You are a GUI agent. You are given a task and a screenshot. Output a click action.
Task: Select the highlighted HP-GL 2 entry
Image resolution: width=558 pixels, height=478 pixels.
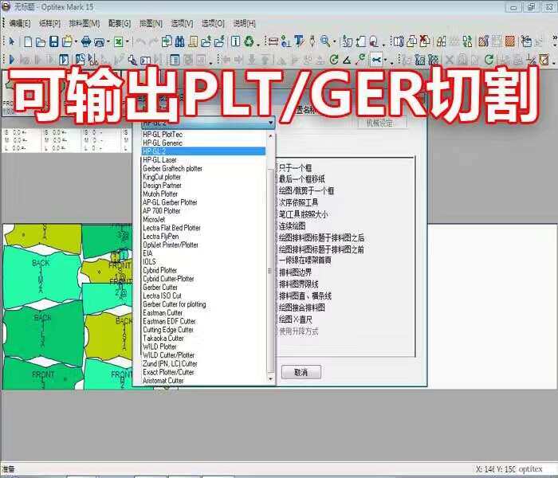(203, 151)
